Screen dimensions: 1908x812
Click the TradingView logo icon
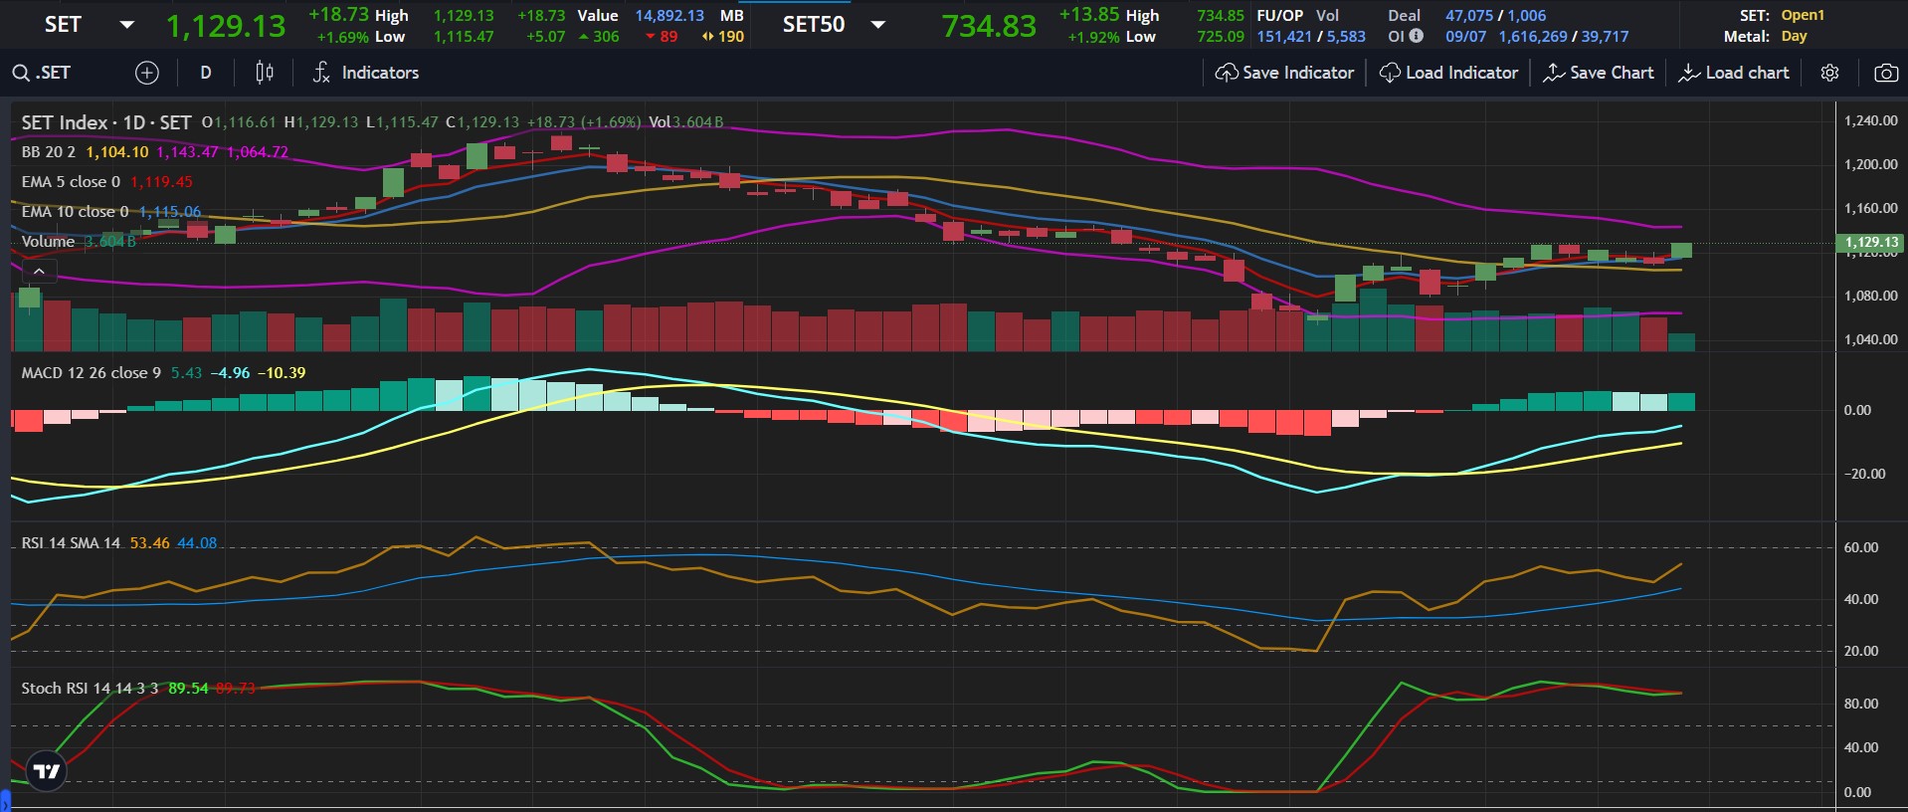coord(46,770)
